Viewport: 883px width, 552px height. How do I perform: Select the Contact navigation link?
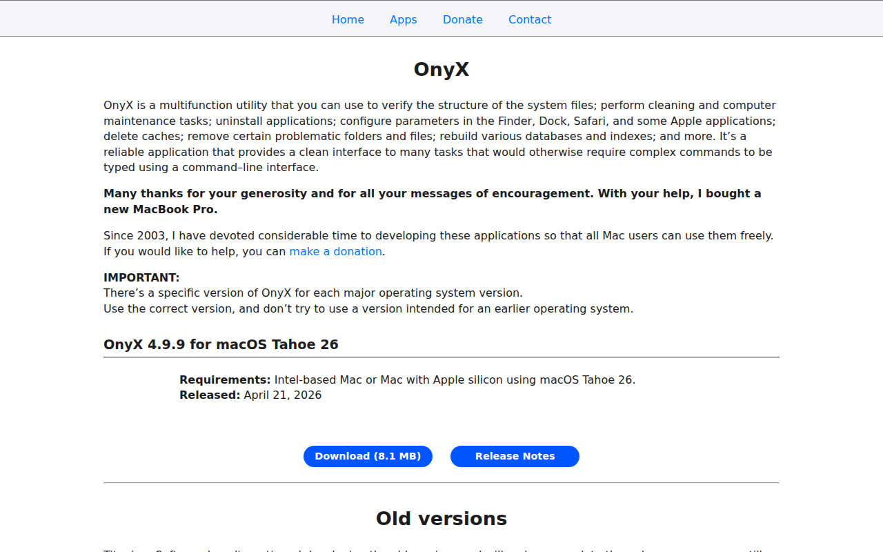(x=530, y=19)
